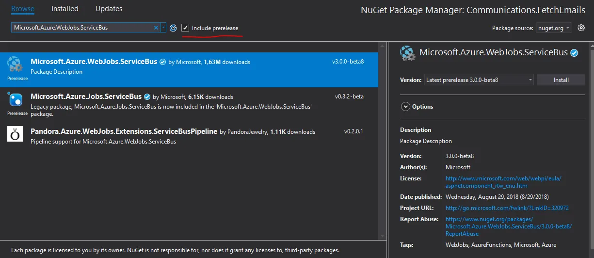Open the search box history dropdown arrow

(x=163, y=28)
